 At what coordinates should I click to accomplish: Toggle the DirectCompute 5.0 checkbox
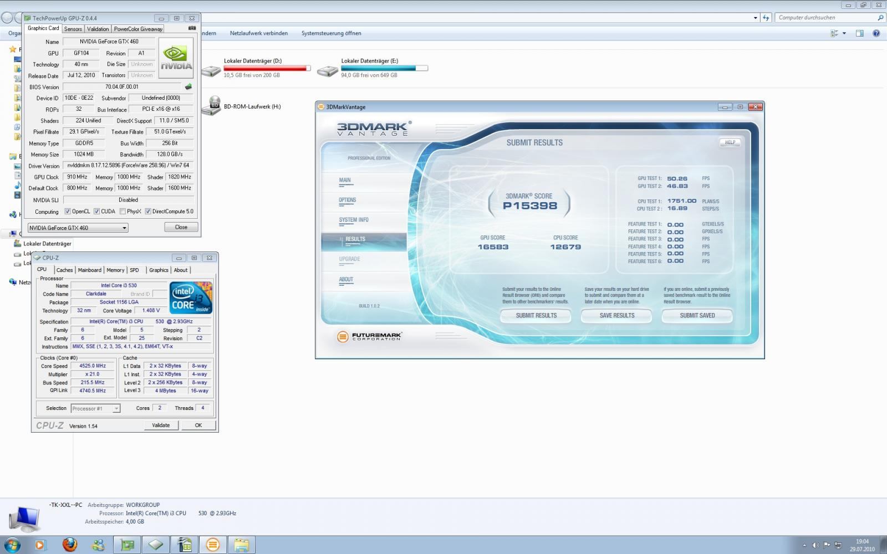pyautogui.click(x=148, y=211)
